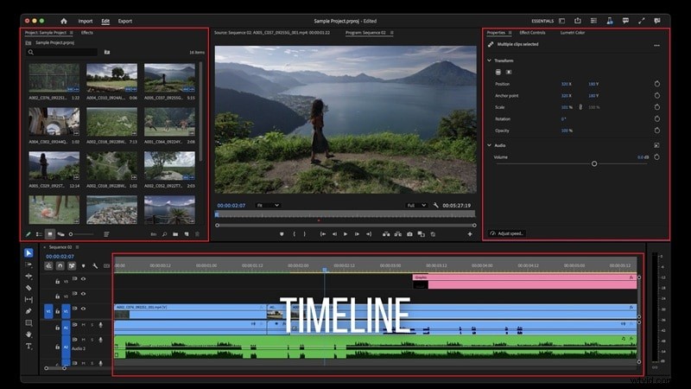Select the Ripple Edit tool
Image resolution: width=691 pixels, height=389 pixels.
click(29, 276)
